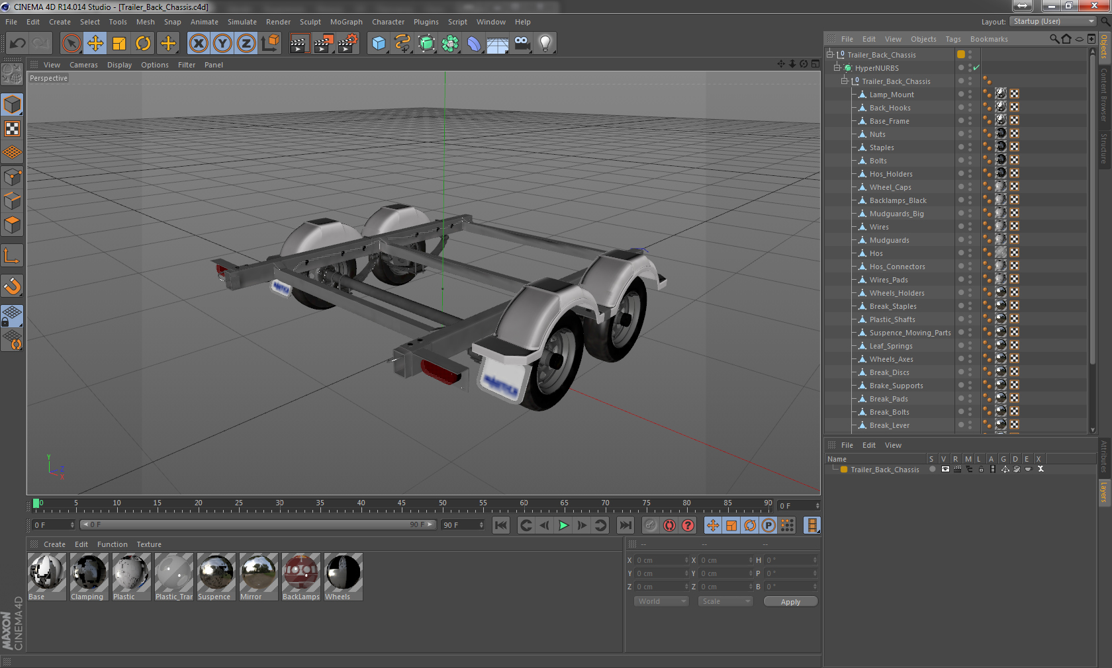Click the autokeying button
Image resolution: width=1112 pixels, height=668 pixels.
coord(669,525)
